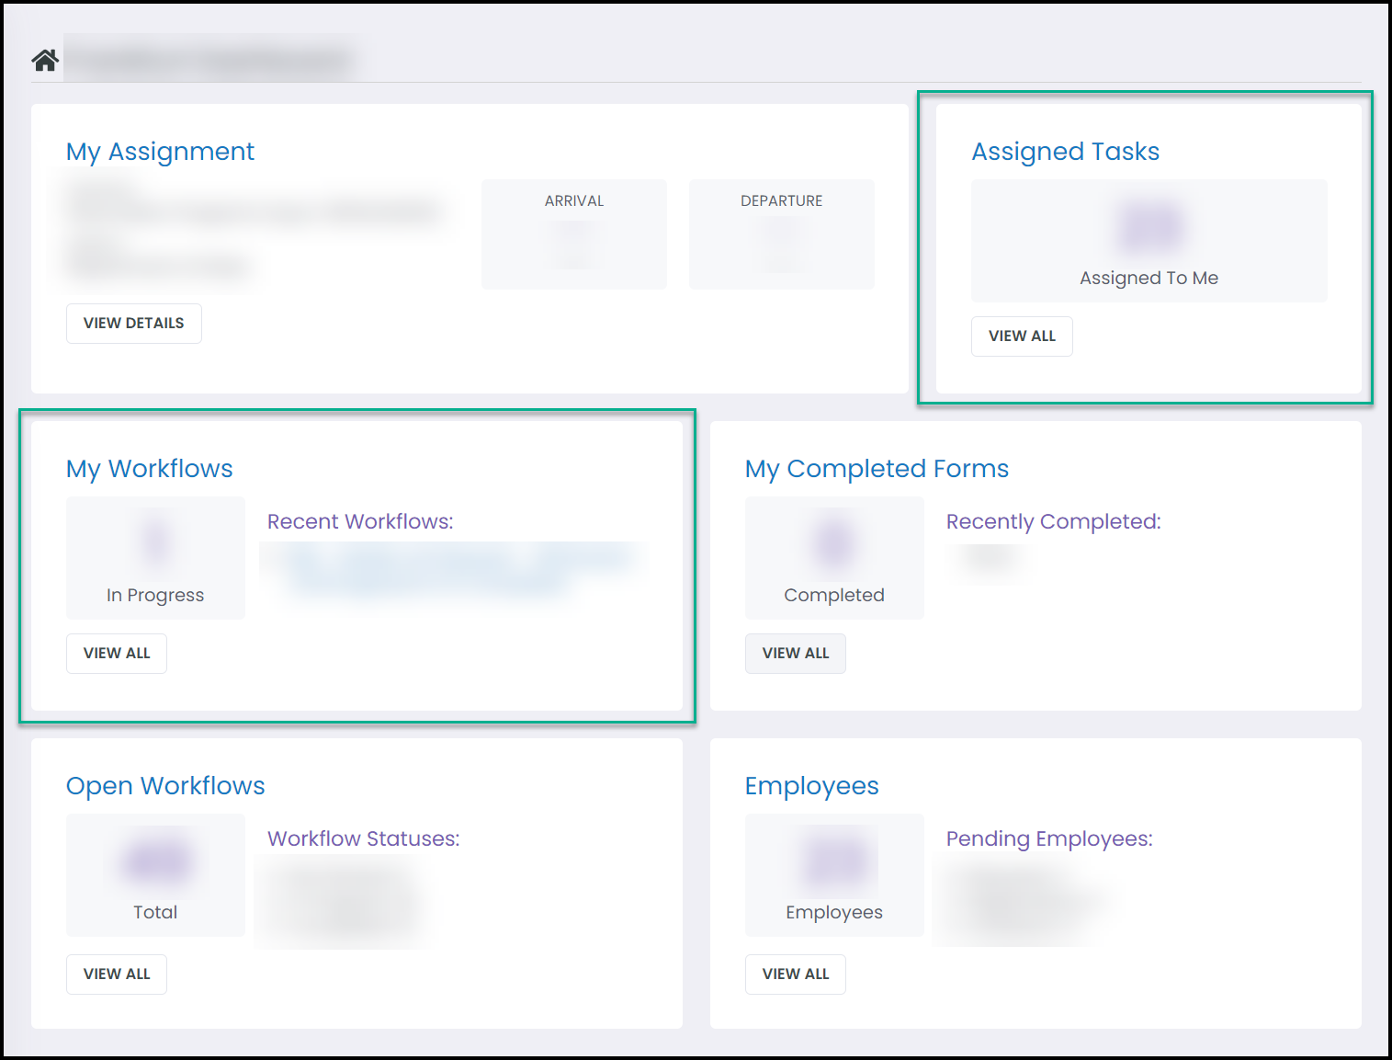Click View All in My Workflows card
The width and height of the screenshot is (1392, 1060).
[x=117, y=654]
